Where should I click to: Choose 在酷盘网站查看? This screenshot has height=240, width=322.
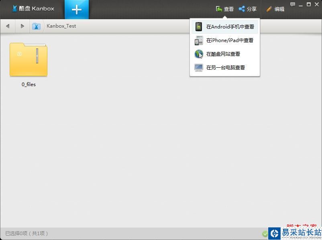225,54
